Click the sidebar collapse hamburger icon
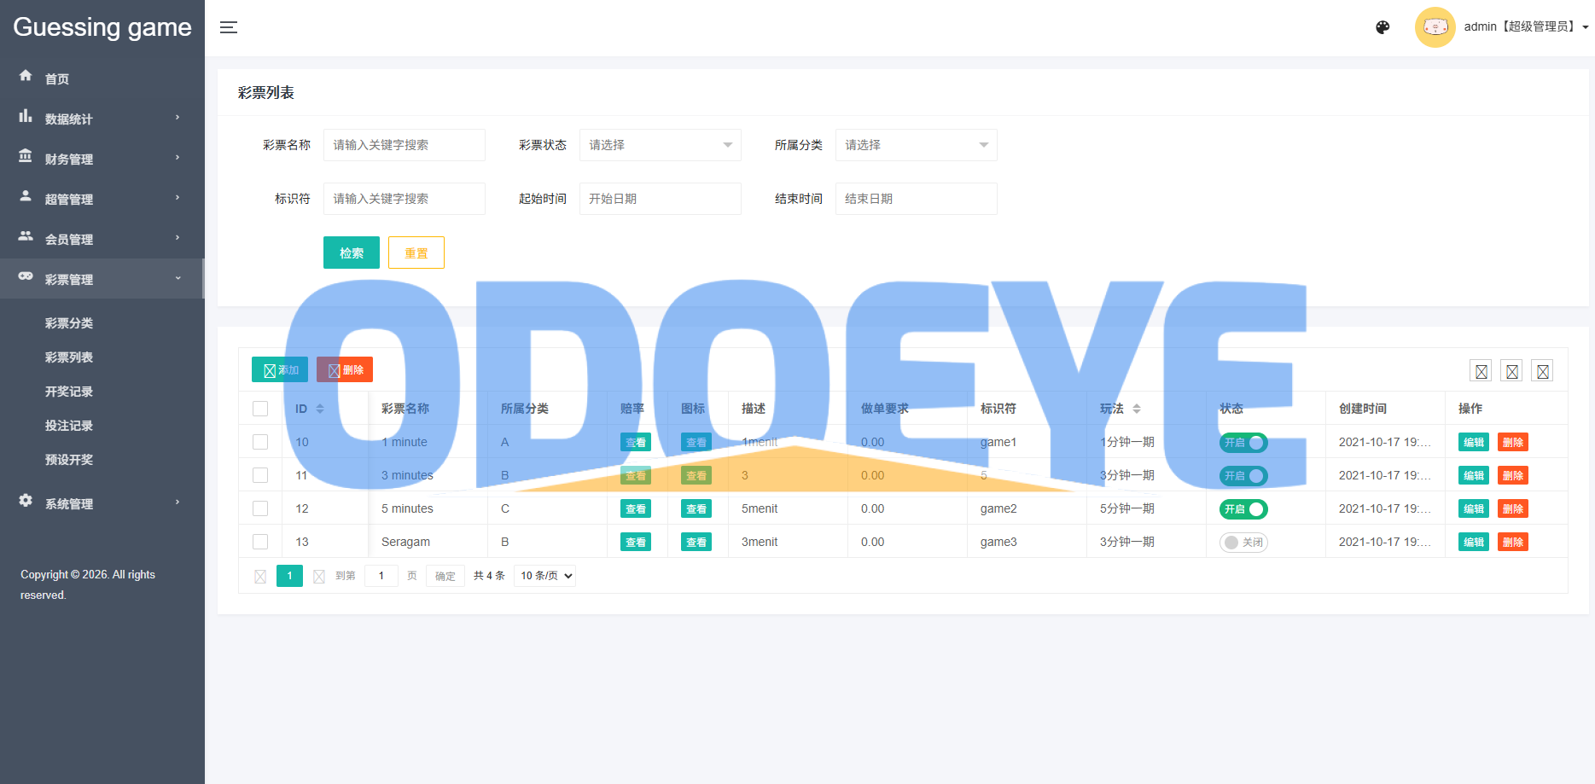1595x784 pixels. click(229, 27)
